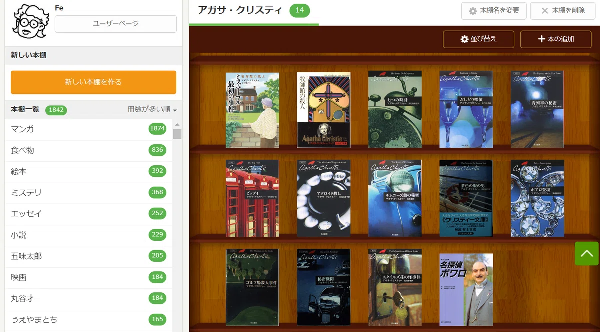Screen dimensions: 600x332
Task: Open the ユーザーページ button
Action: (x=115, y=24)
